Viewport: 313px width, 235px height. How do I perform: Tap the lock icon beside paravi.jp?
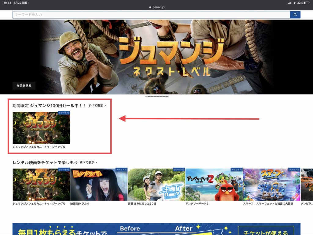tap(150, 7)
